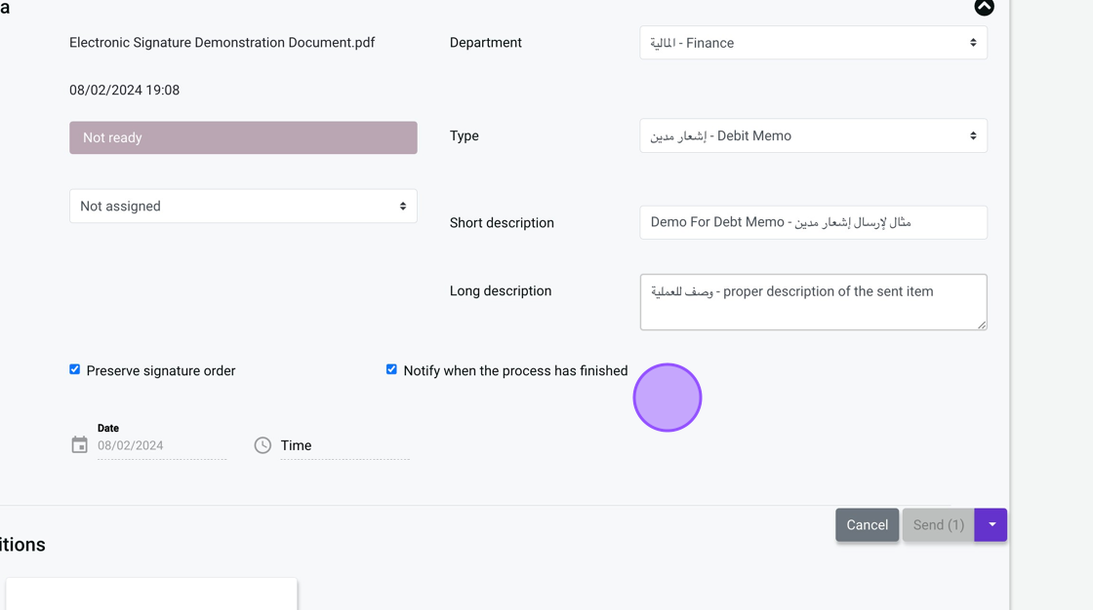Click inside the Long description text area
Screen dimensions: 1093x610
813,302
